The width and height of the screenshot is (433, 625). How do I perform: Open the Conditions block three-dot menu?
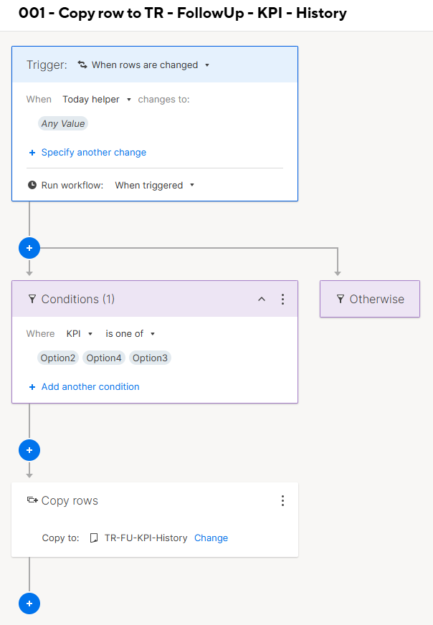tap(282, 299)
